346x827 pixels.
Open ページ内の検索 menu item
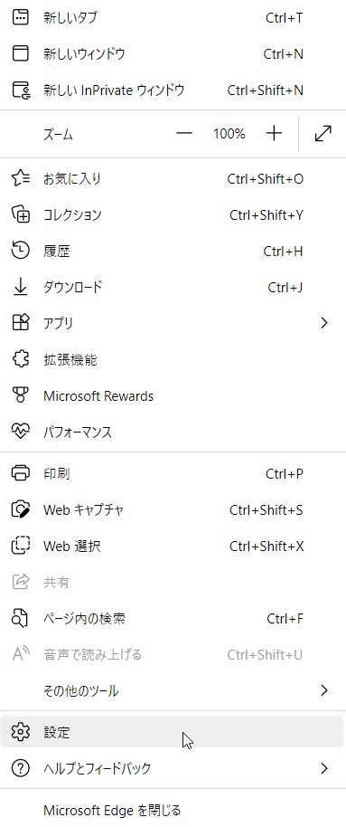(x=173, y=618)
